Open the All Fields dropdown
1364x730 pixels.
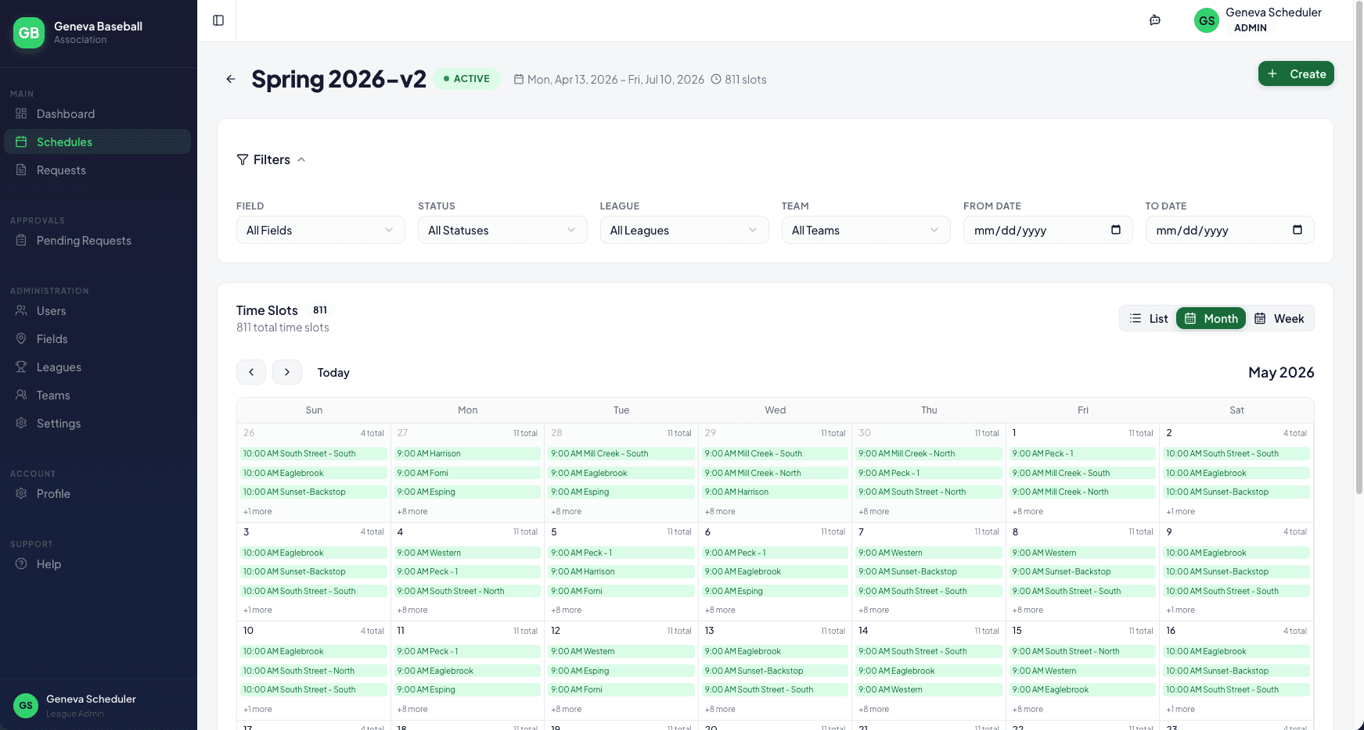[x=320, y=230]
